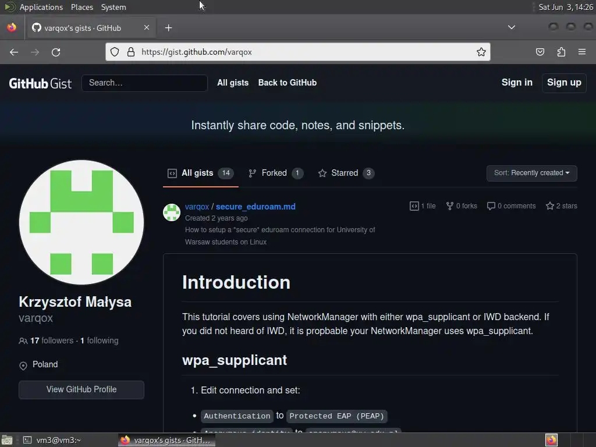Click the URL address bar
This screenshot has height=447, width=596.
(x=297, y=52)
